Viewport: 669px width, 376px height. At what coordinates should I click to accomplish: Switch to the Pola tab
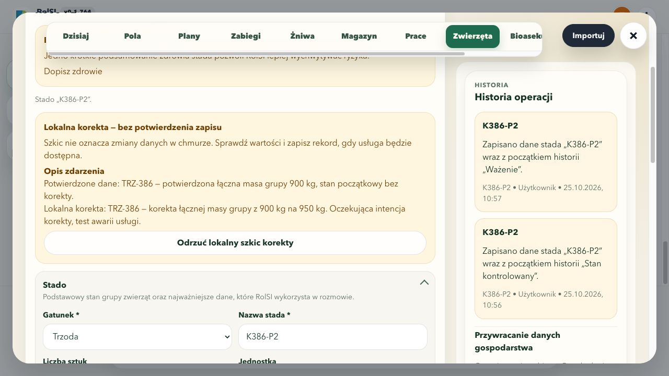[x=133, y=36]
